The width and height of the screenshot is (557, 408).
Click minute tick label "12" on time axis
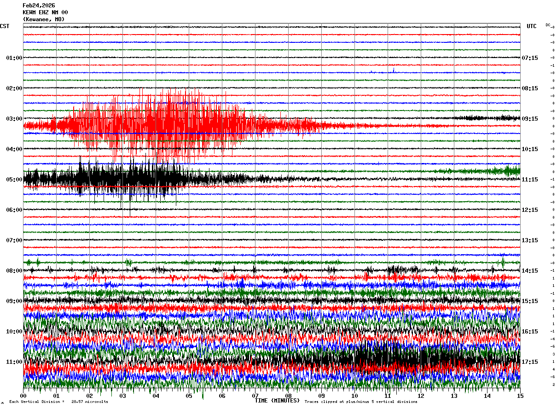[421, 396]
